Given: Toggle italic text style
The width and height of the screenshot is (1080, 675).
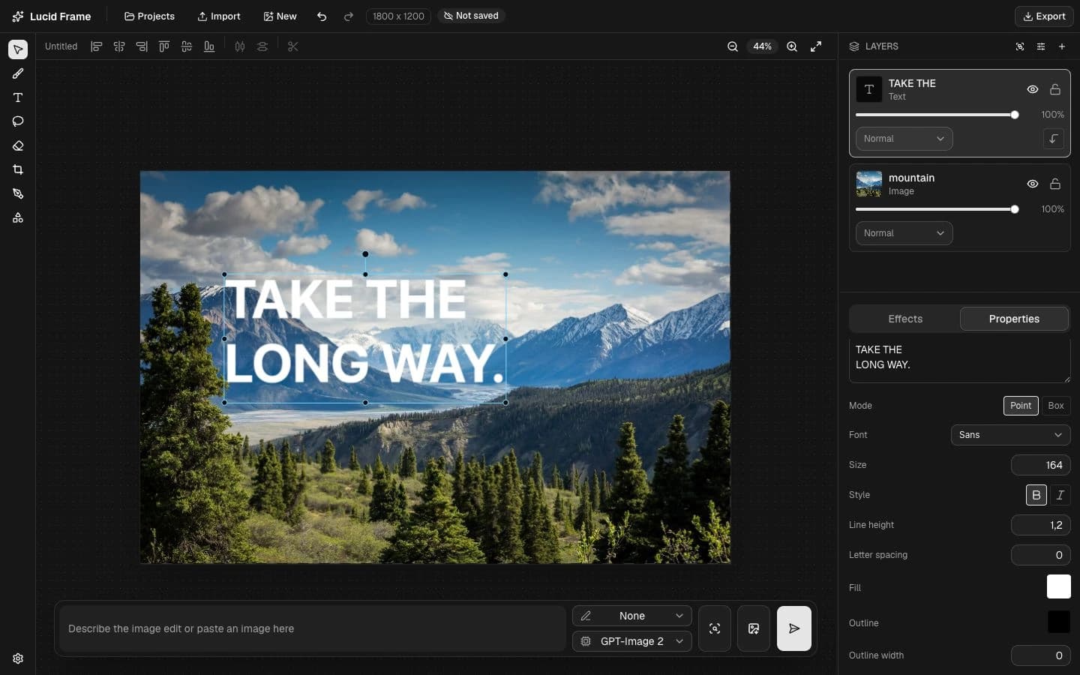Looking at the screenshot, I should click(1060, 495).
